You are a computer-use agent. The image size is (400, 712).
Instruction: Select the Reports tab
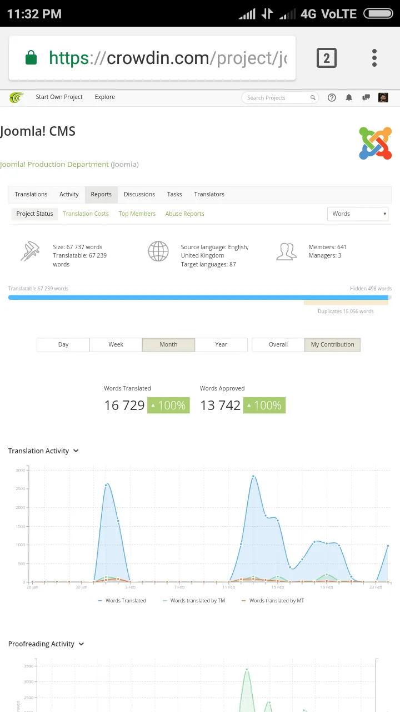[101, 194]
